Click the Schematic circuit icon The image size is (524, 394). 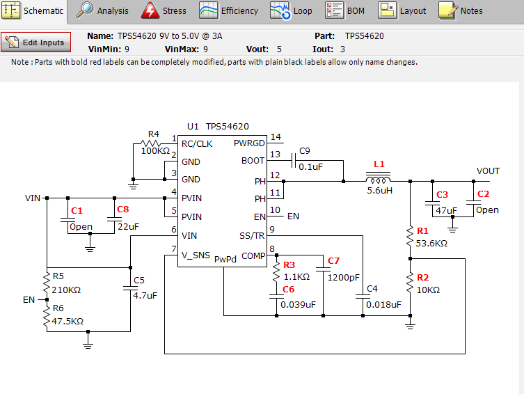[11, 10]
